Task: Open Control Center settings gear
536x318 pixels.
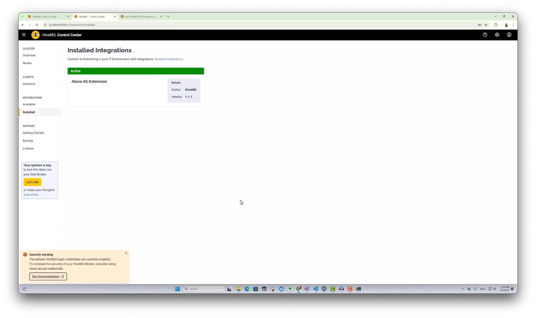Action: coord(497,35)
